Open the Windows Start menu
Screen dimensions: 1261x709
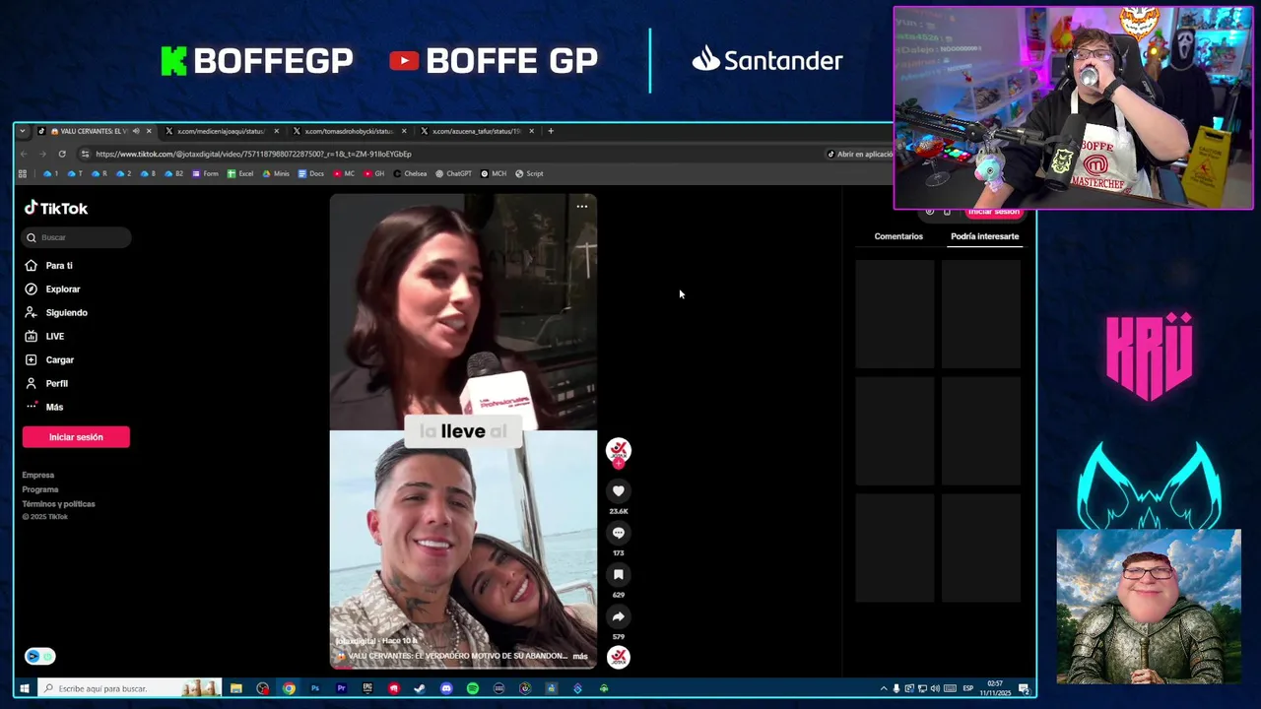[x=25, y=688]
